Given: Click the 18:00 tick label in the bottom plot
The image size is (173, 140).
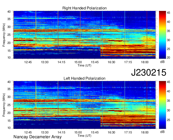Looking at the screenshot, I should click(x=145, y=132).
